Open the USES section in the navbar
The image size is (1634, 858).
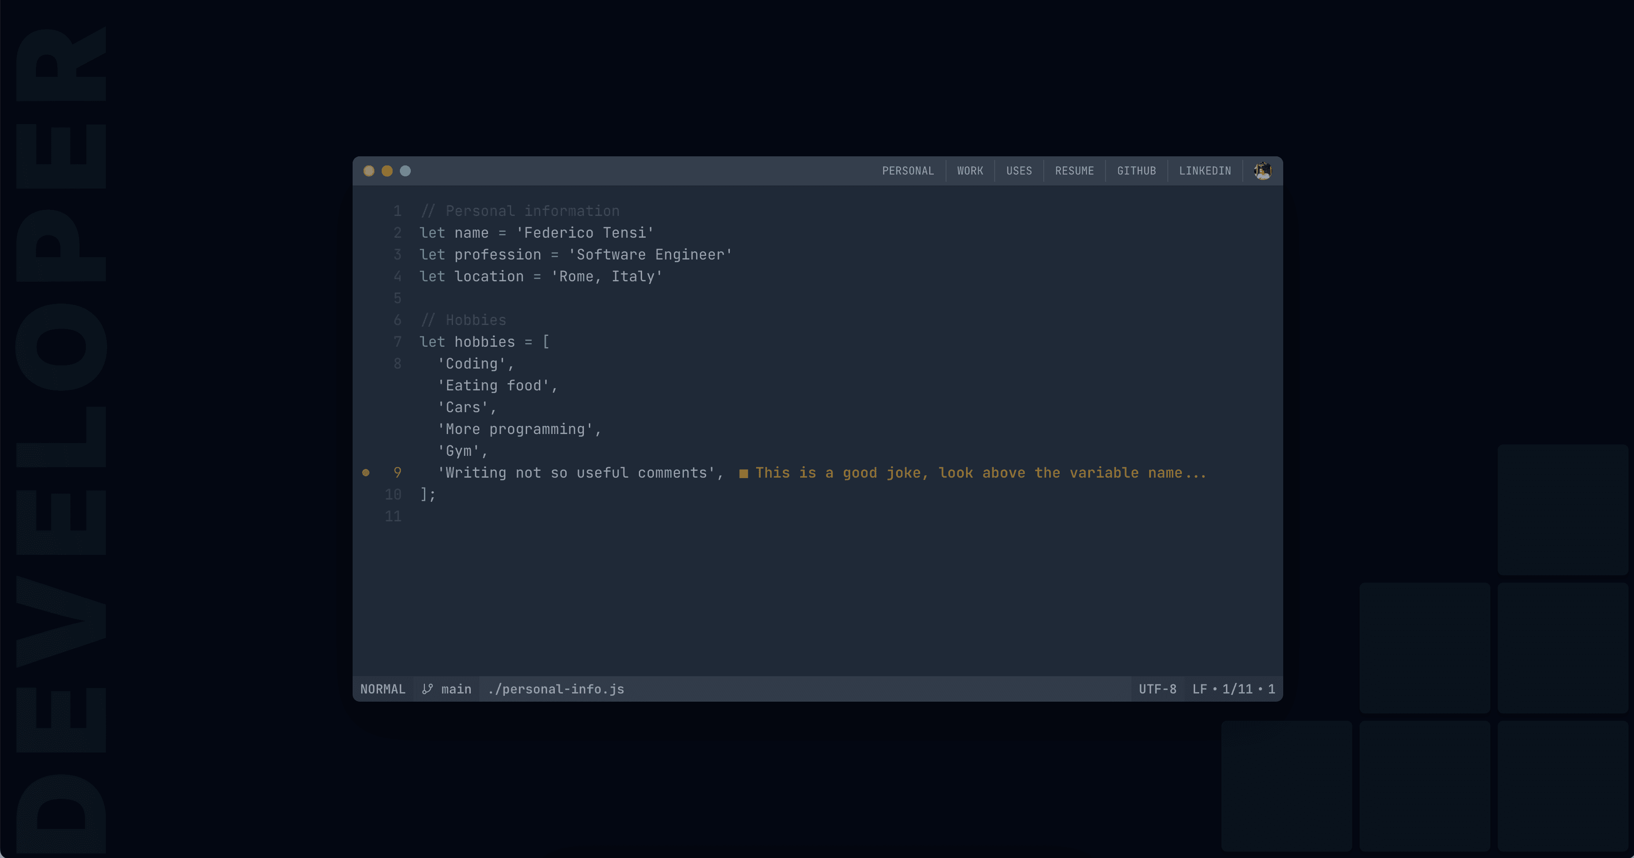coord(1019,170)
